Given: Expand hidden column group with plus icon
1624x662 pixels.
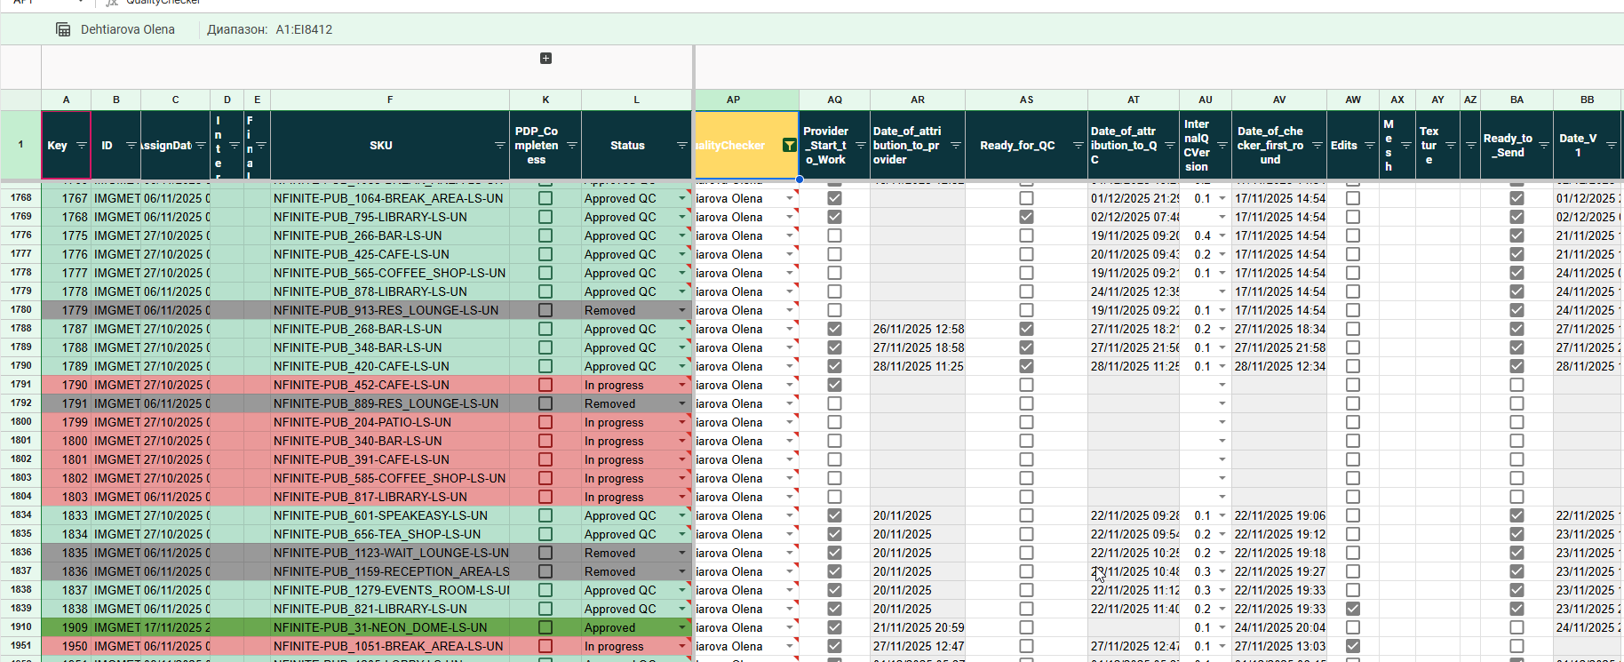Looking at the screenshot, I should [545, 59].
